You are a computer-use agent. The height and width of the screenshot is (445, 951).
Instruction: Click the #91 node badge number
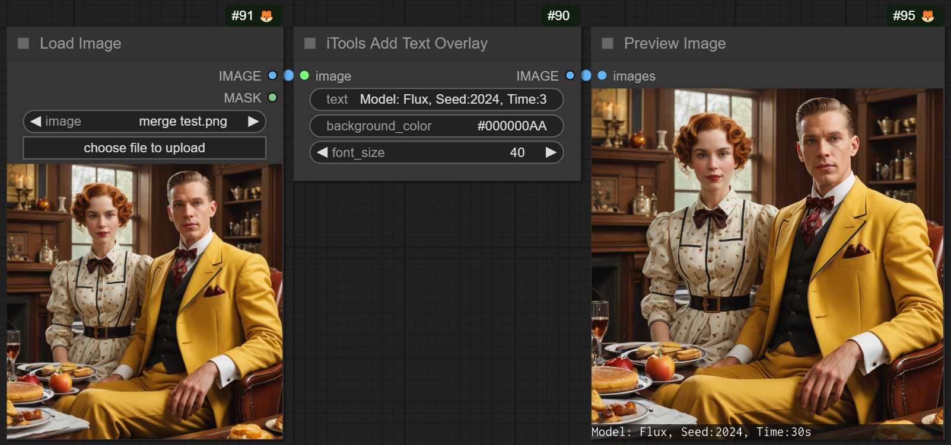point(242,16)
